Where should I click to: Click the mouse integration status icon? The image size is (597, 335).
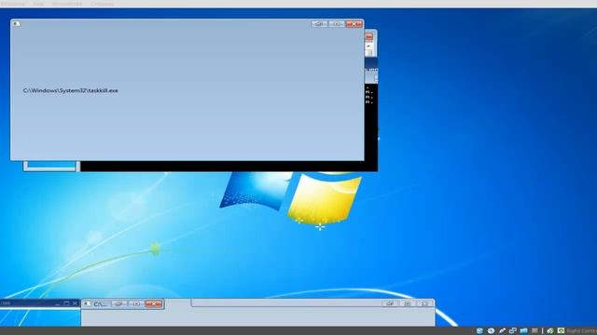tap(550, 331)
